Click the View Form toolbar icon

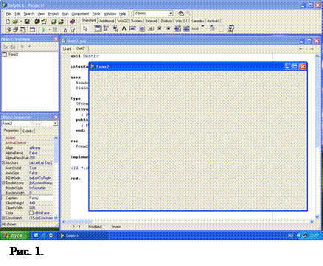(15, 29)
